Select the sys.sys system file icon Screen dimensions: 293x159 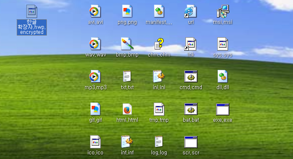(x=223, y=44)
